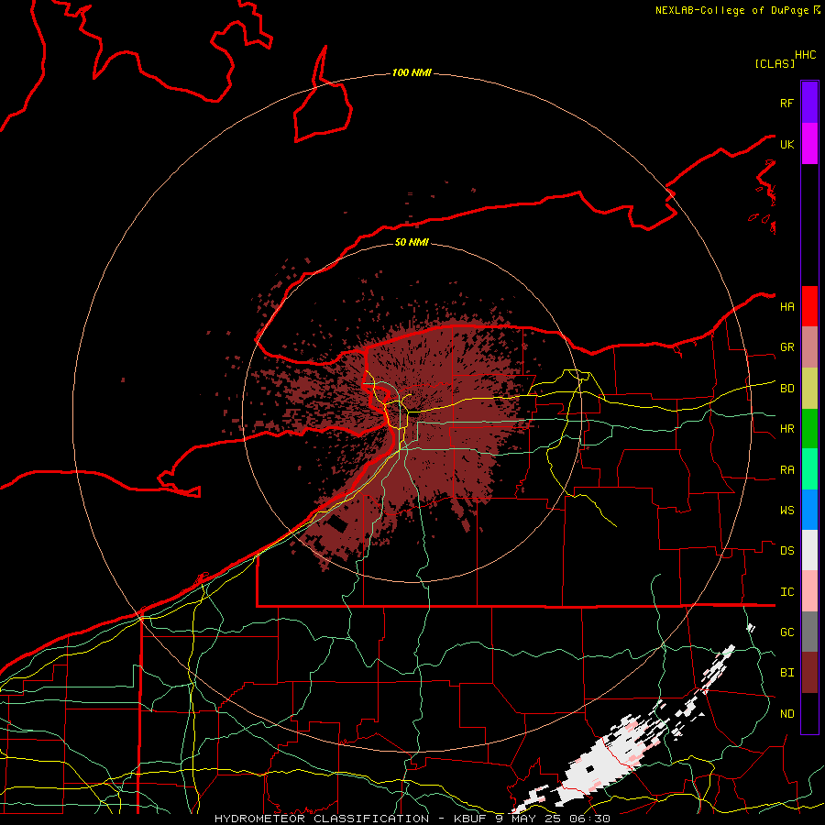Click the ND legend label
The image size is (825, 825).
click(786, 714)
